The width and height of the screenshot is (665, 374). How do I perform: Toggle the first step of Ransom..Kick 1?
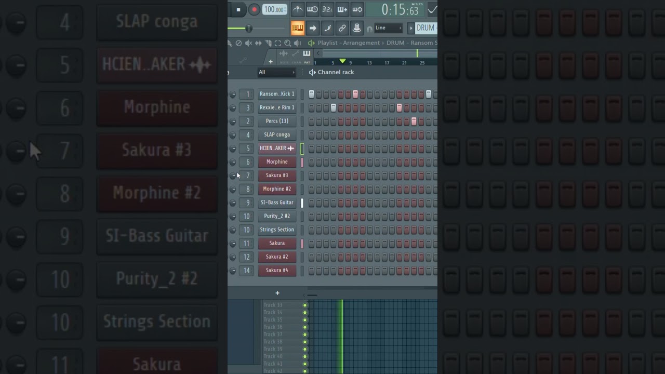312,94
